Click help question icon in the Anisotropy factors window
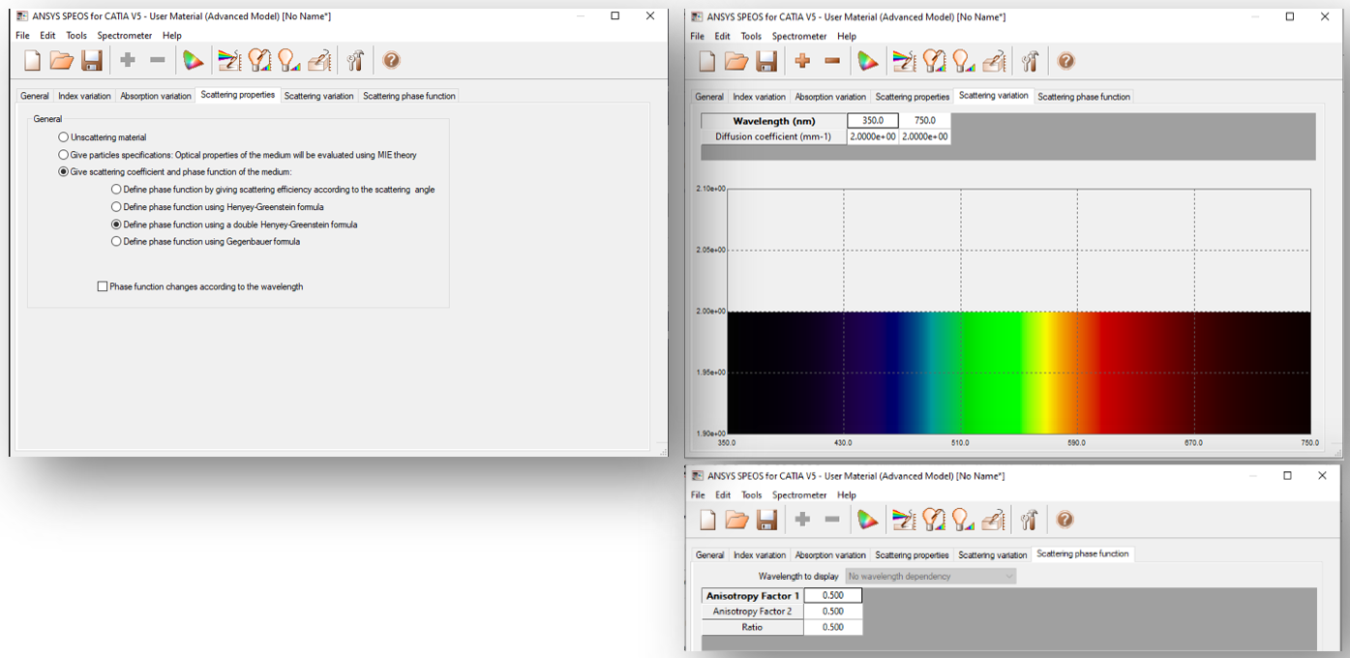 tap(1065, 520)
